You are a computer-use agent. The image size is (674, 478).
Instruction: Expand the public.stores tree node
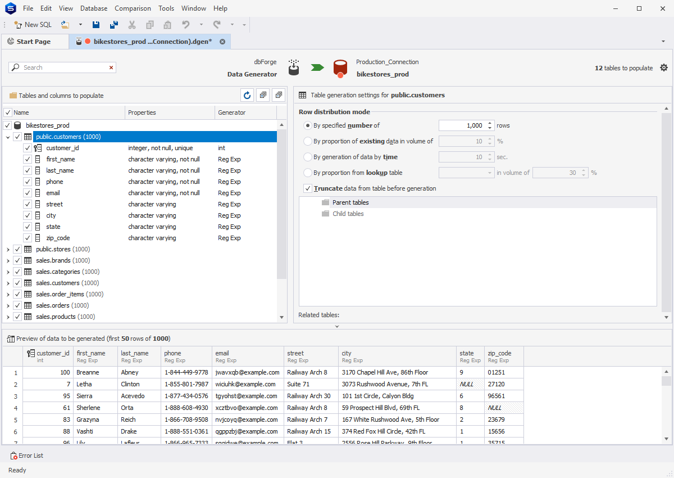[x=7, y=249]
